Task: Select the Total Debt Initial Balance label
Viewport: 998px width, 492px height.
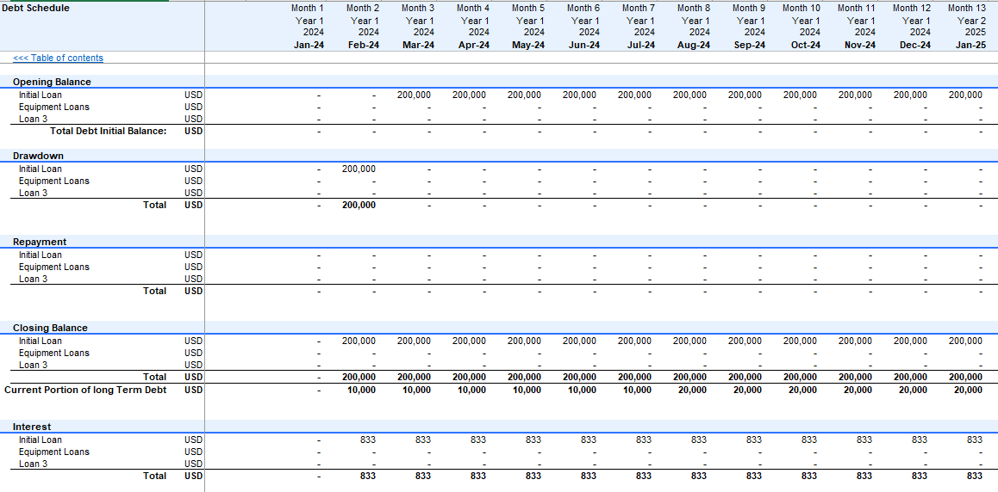Action: tap(108, 131)
